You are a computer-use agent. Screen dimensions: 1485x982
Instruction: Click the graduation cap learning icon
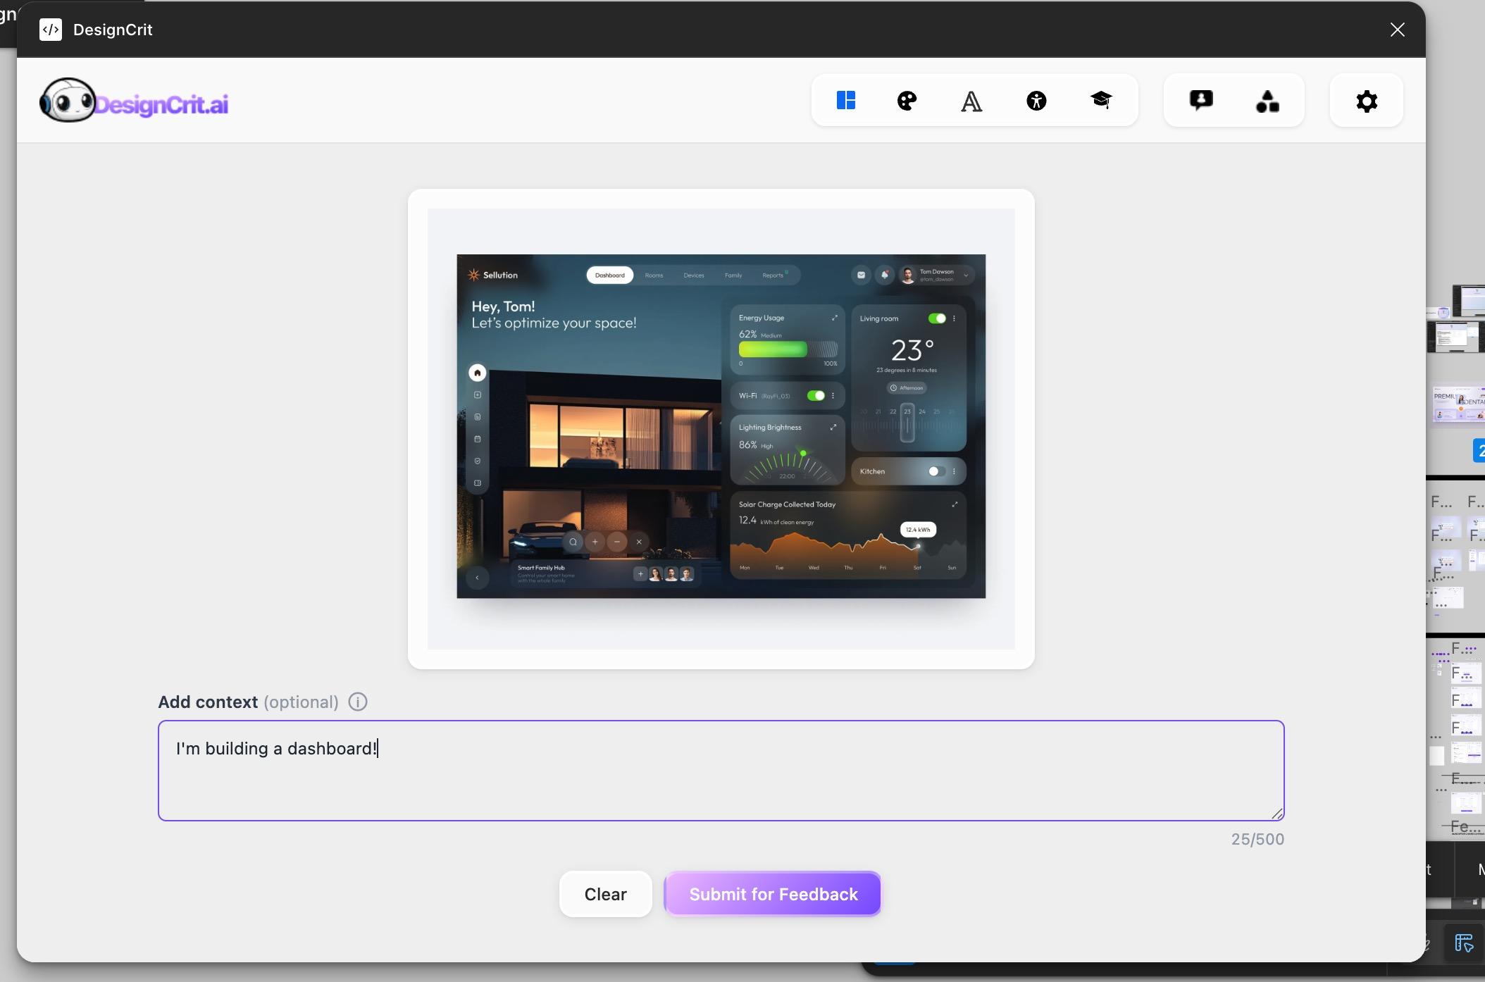(1102, 100)
